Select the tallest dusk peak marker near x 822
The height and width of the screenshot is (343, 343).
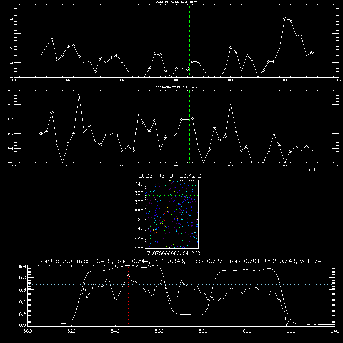click(x=79, y=95)
